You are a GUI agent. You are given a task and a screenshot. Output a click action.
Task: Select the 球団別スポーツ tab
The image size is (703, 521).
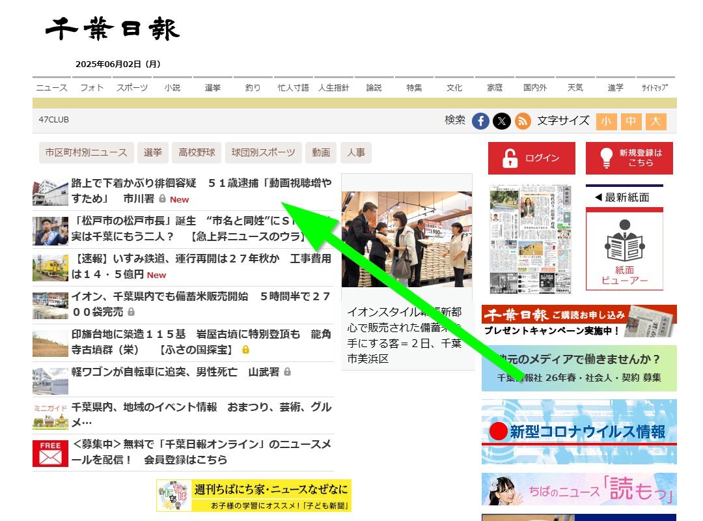264,152
